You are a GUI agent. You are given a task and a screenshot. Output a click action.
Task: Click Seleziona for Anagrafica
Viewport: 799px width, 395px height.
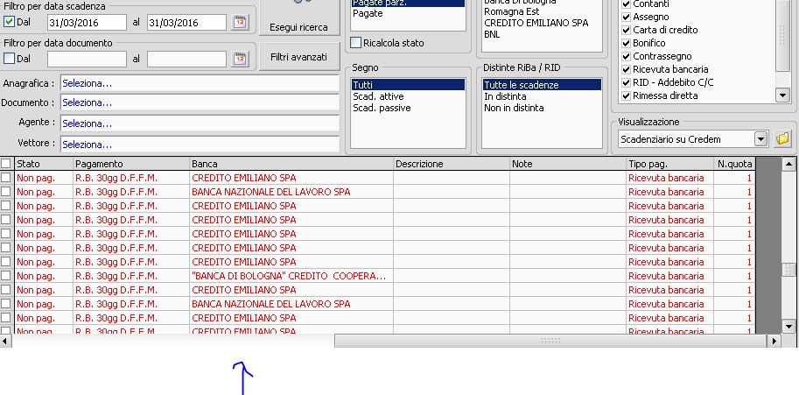(x=200, y=83)
